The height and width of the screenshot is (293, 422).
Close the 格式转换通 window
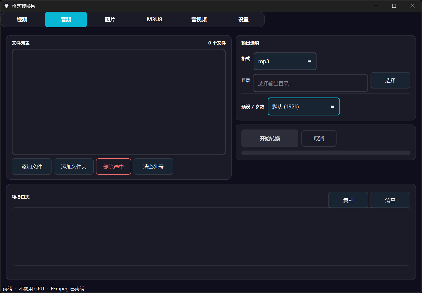[412, 6]
